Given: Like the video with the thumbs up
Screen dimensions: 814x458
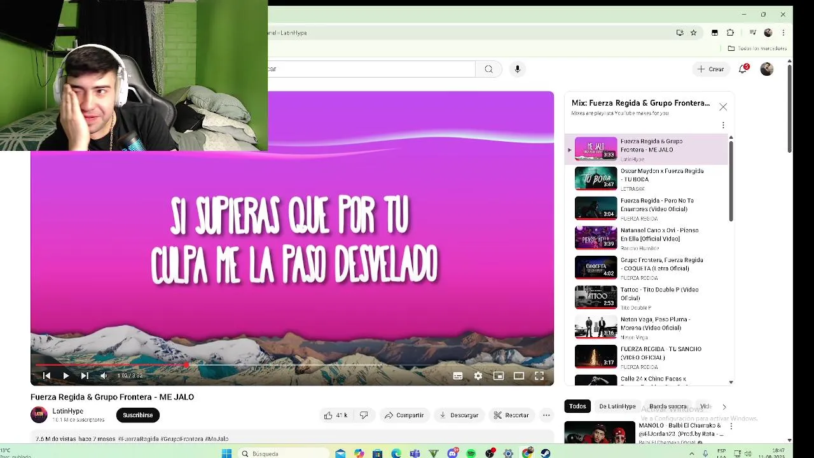Looking at the screenshot, I should click(336, 415).
